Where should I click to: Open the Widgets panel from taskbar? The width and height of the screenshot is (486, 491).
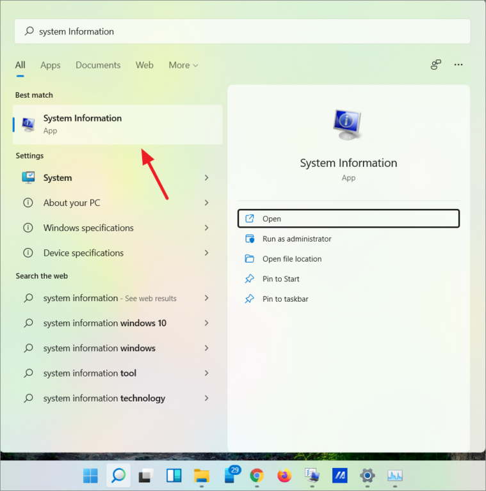tap(174, 476)
